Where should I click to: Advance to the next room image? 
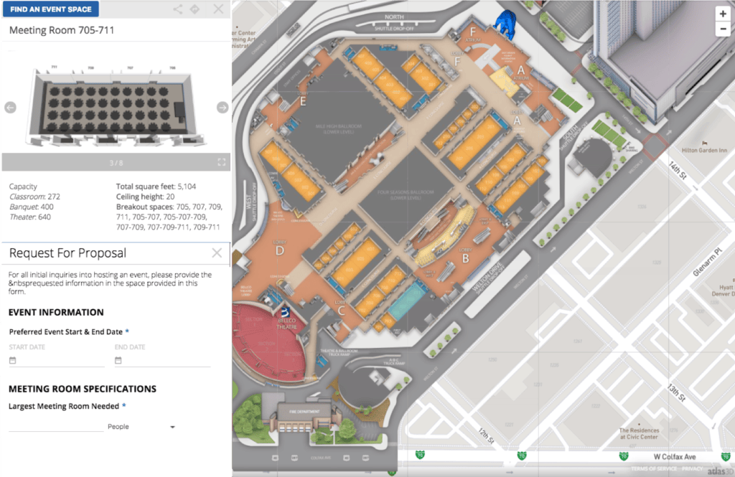[x=222, y=108]
